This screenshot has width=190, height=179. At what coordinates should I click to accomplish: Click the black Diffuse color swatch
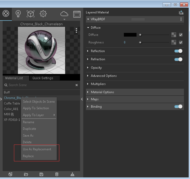click(130, 35)
